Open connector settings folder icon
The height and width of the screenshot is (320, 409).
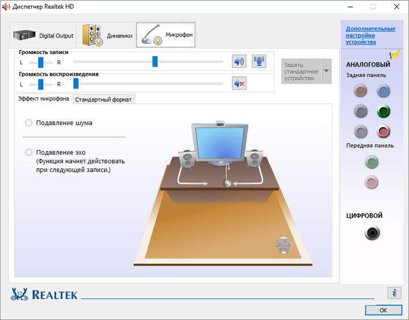tap(395, 55)
